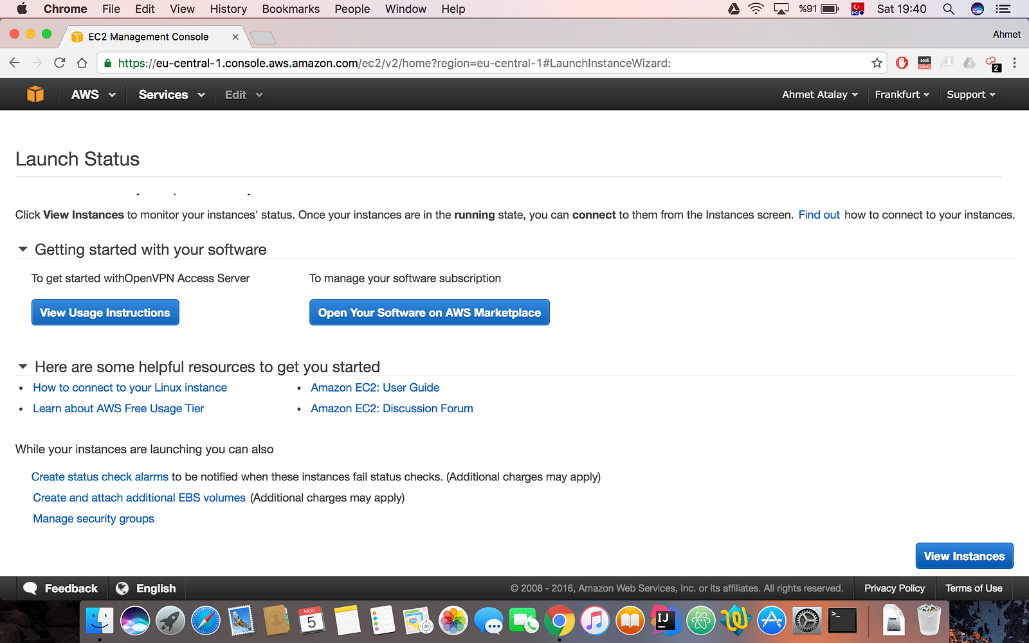Open a new tab with the tab button

coord(262,38)
